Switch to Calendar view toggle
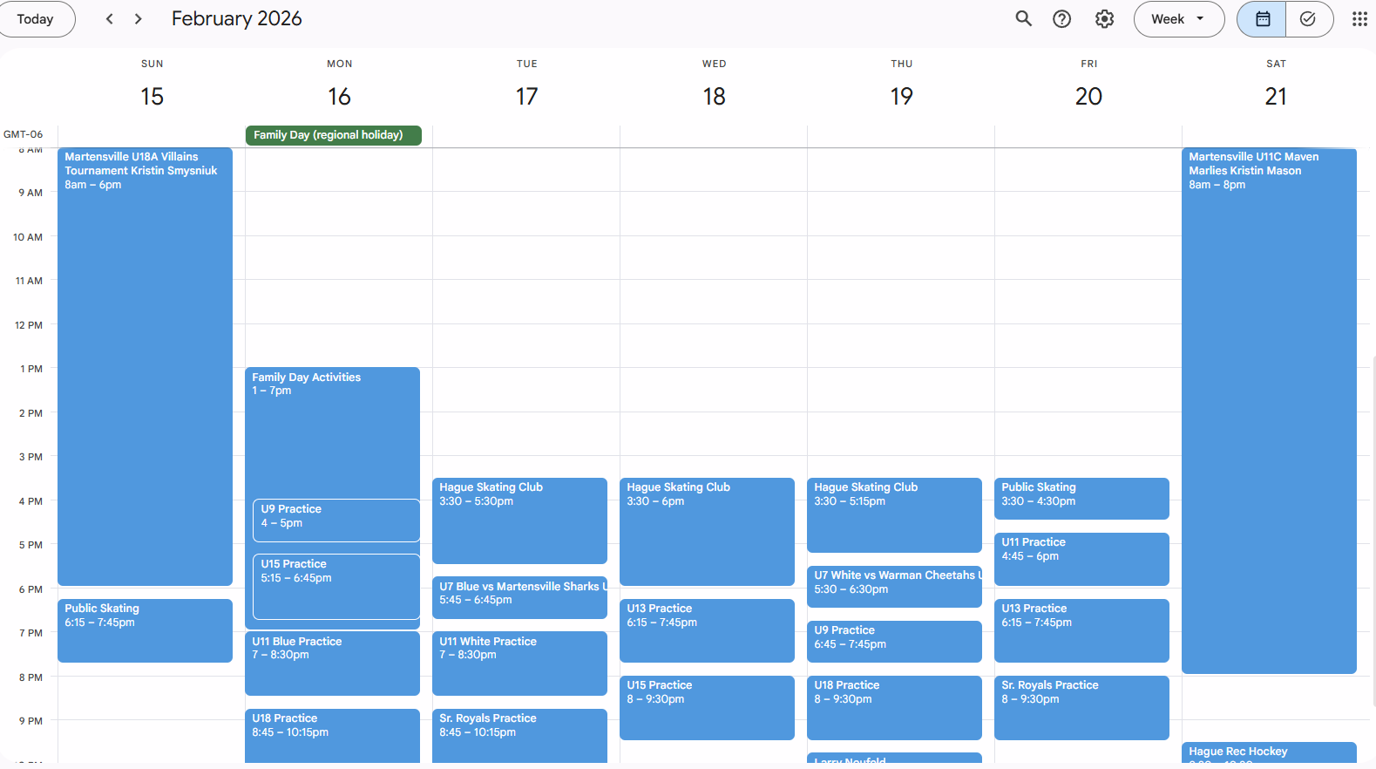1376x769 pixels. point(1262,19)
